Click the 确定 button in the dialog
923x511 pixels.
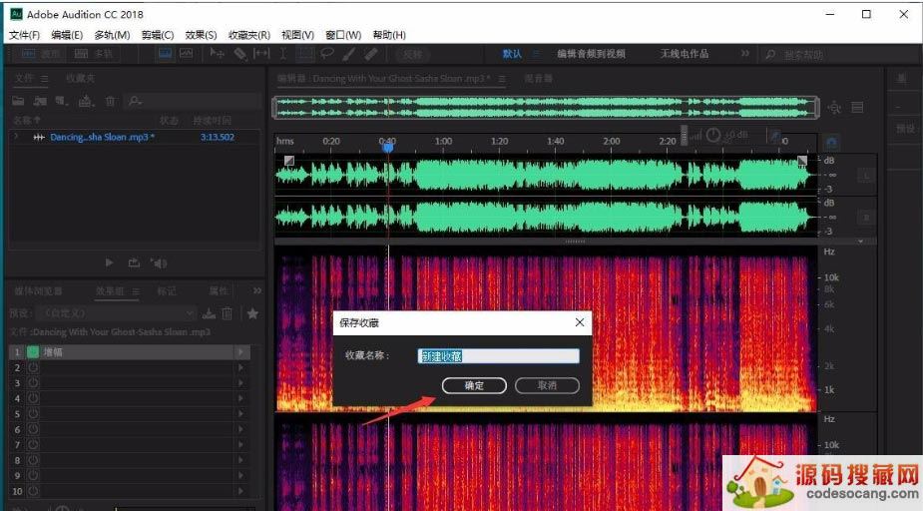[x=474, y=385]
